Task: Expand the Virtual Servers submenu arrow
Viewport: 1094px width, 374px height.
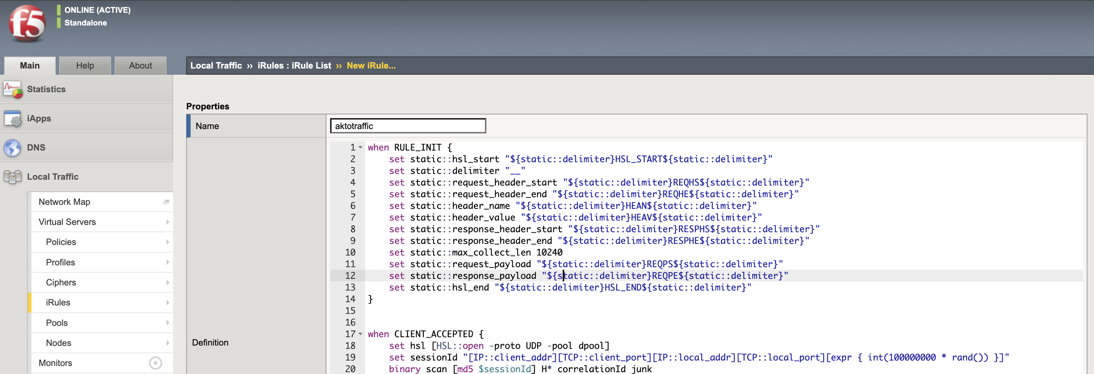Action: [x=167, y=222]
